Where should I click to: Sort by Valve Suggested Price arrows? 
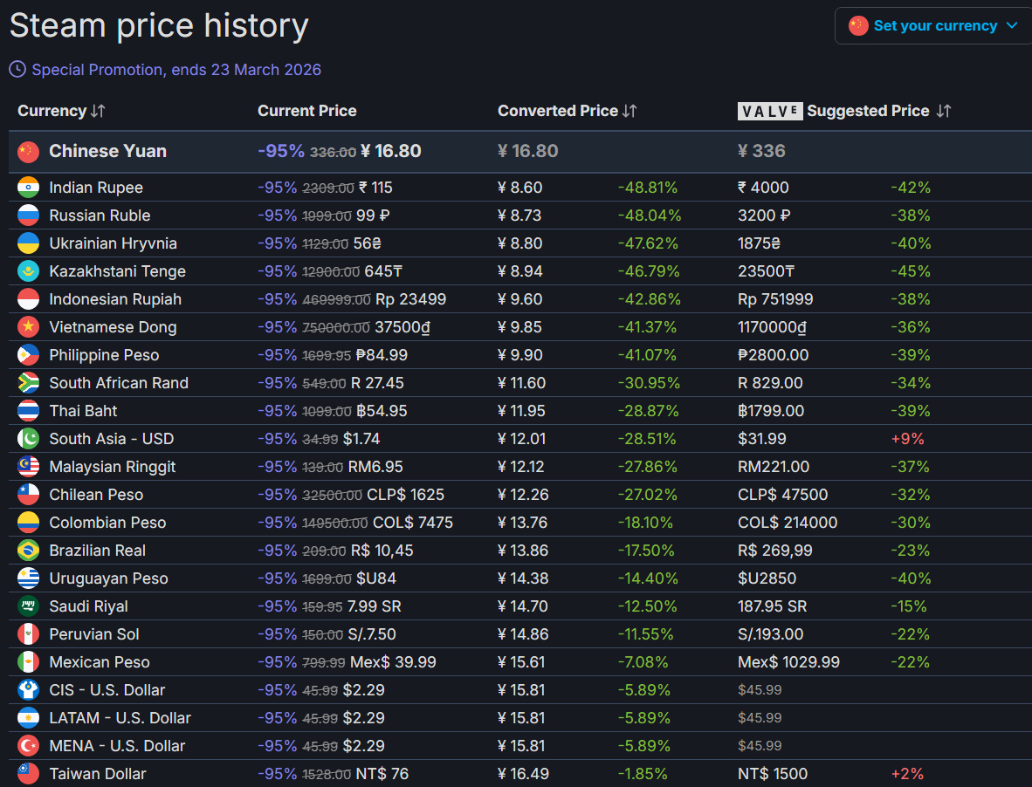pyautogui.click(x=943, y=111)
